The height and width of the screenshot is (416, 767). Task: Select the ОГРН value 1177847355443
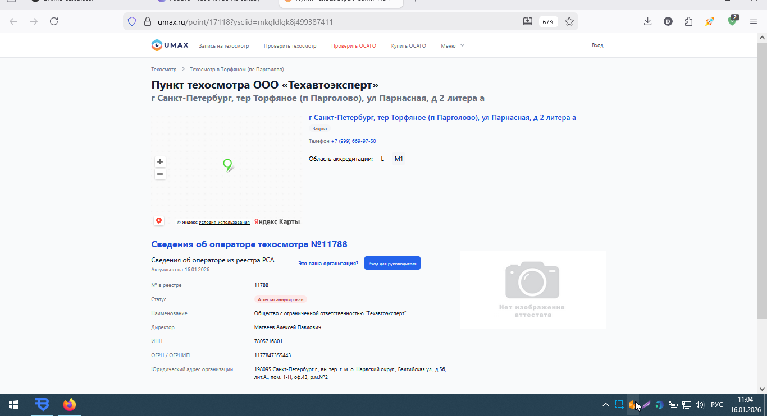272,355
